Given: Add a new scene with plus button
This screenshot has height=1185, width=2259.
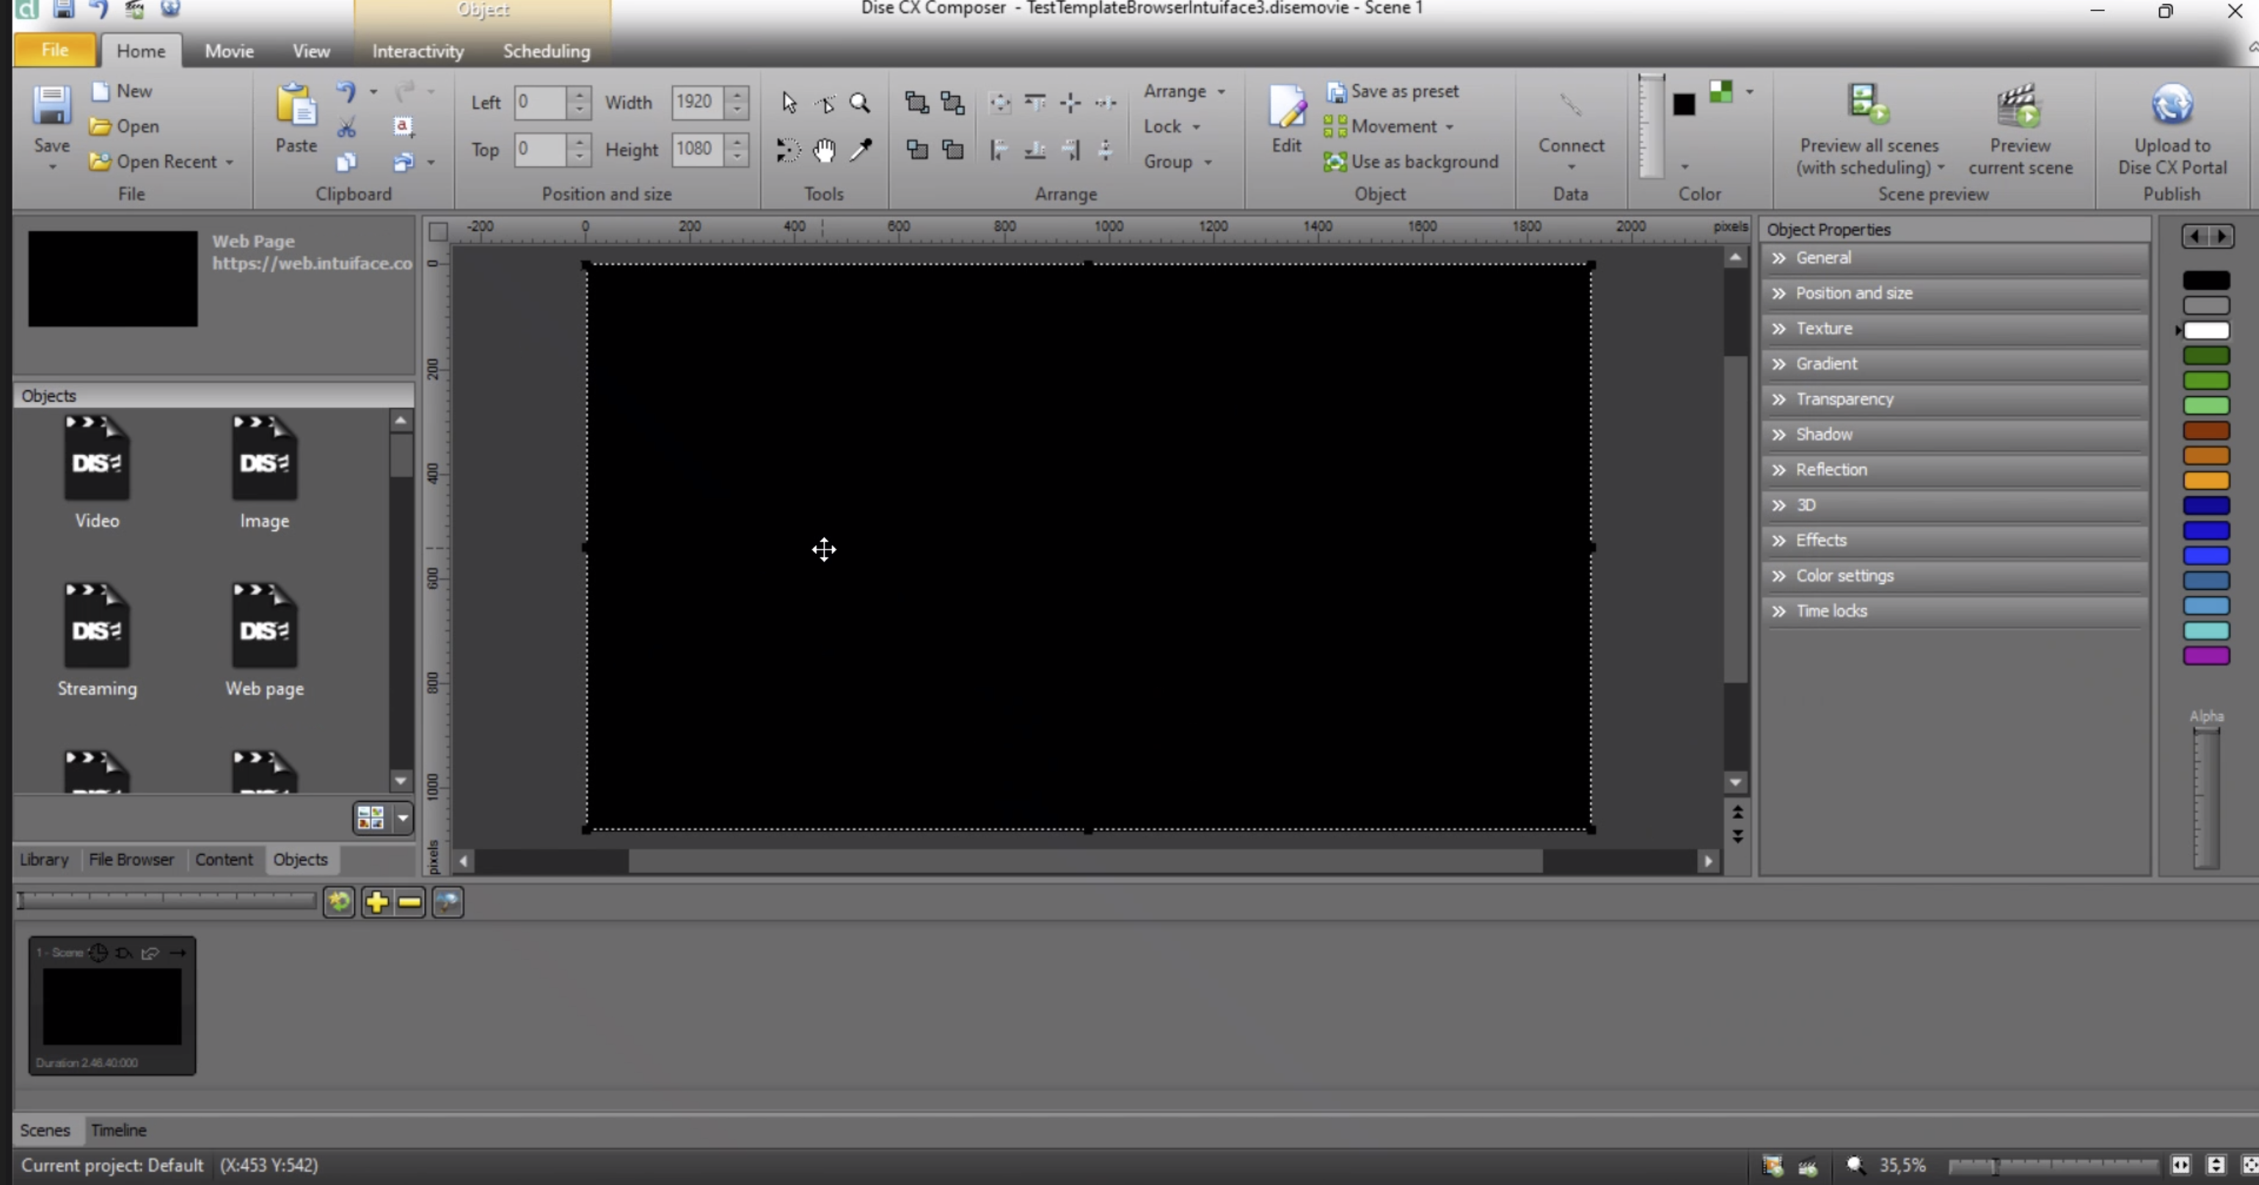Looking at the screenshot, I should [377, 902].
